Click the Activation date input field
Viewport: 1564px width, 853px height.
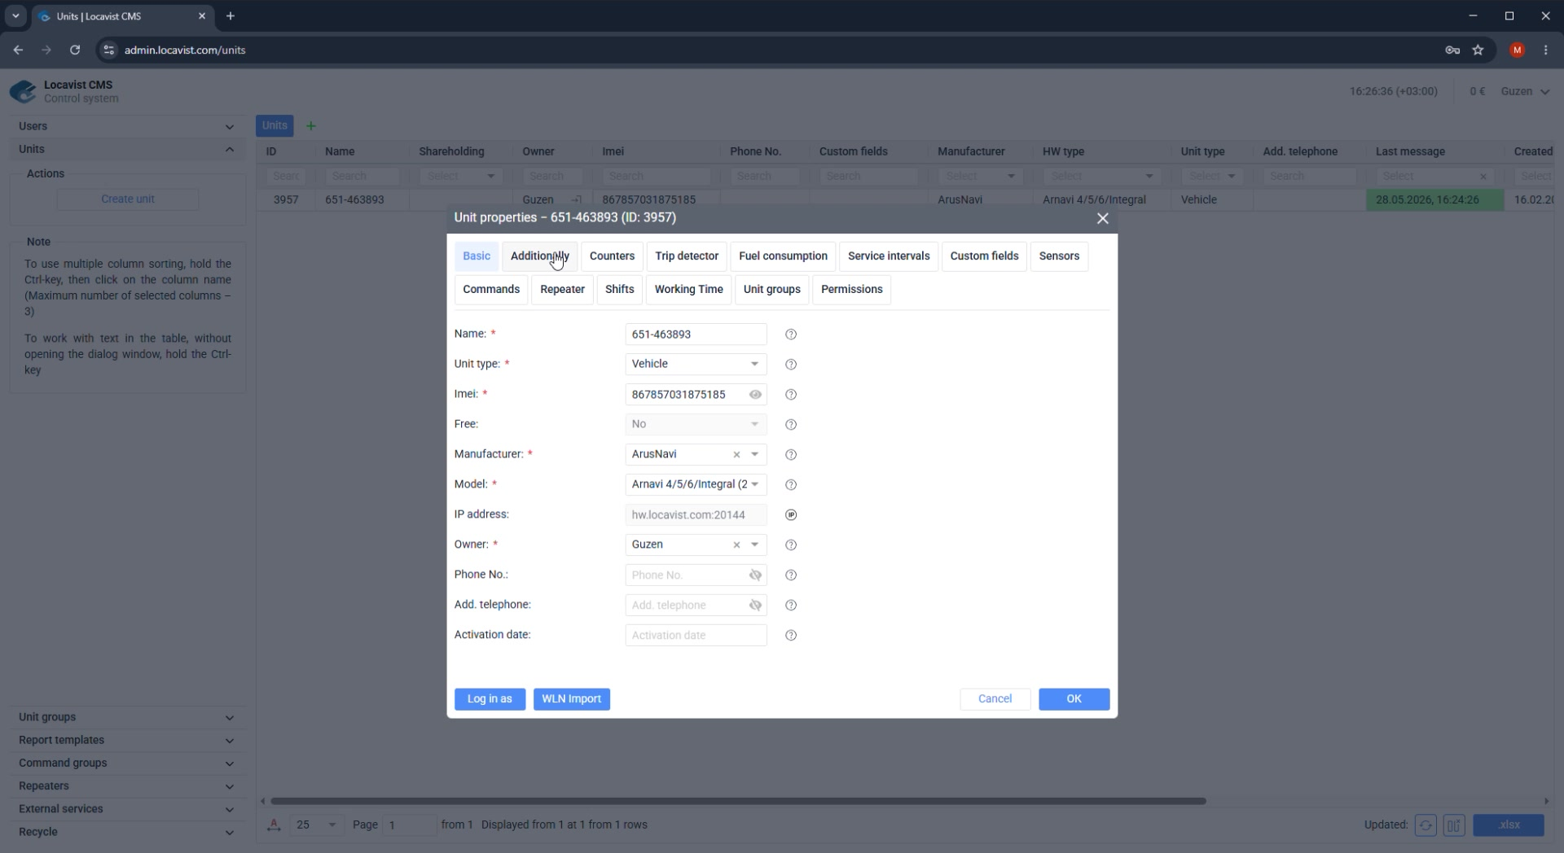696,636
